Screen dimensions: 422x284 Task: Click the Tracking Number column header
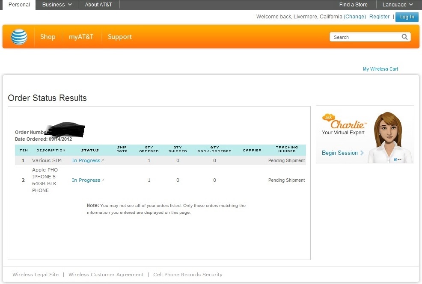(x=287, y=149)
